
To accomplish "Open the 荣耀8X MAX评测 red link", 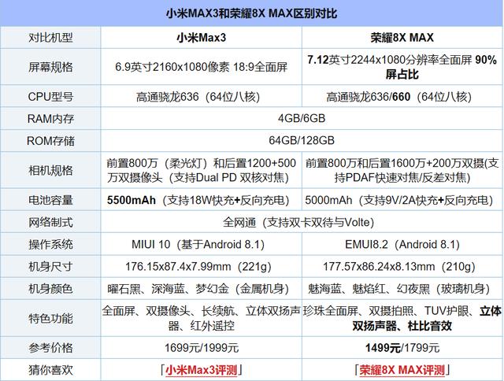I will point(402,370).
